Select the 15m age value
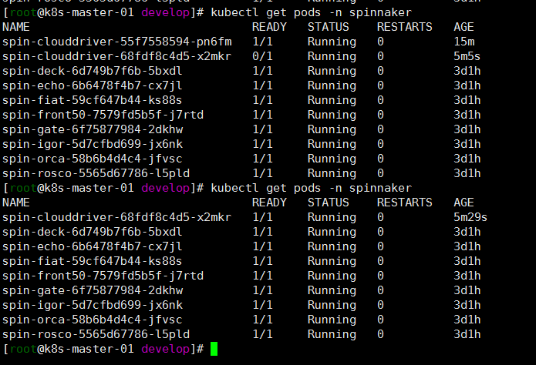536x365 pixels. point(464,42)
